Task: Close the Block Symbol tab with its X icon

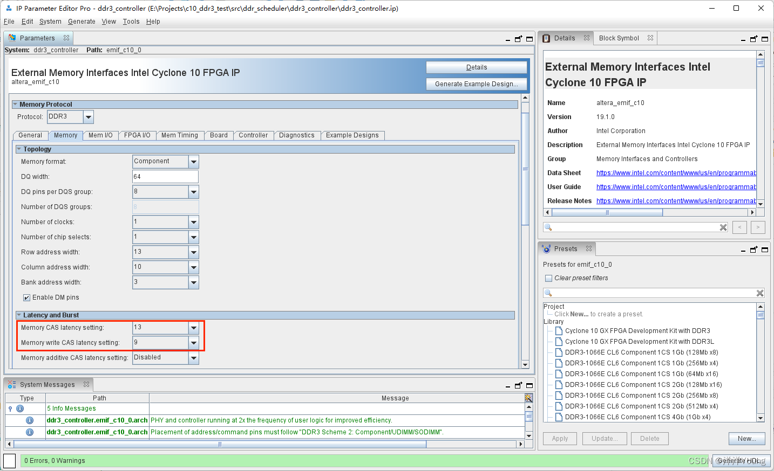Action: (650, 38)
